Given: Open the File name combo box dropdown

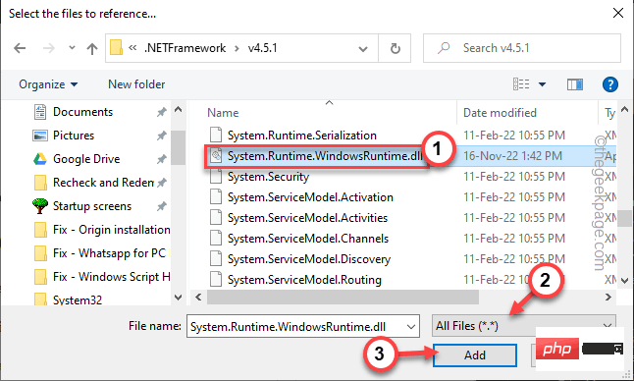Looking at the screenshot, I should [x=411, y=326].
